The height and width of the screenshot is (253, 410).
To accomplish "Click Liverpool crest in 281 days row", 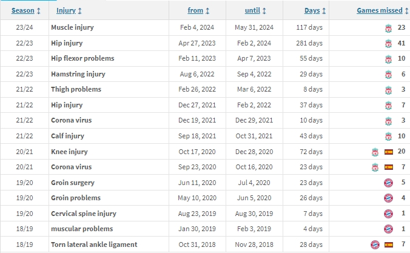I will click(388, 44).
